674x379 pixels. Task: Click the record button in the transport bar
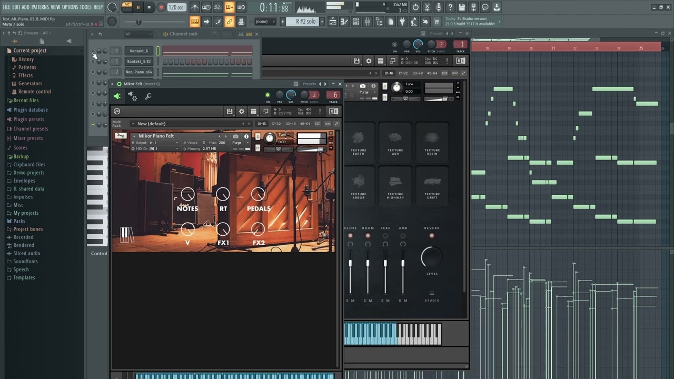pos(162,7)
